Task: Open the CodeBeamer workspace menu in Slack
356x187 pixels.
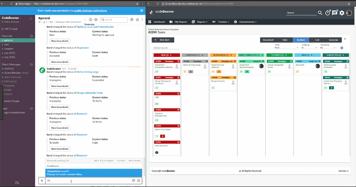Action: coord(14,18)
